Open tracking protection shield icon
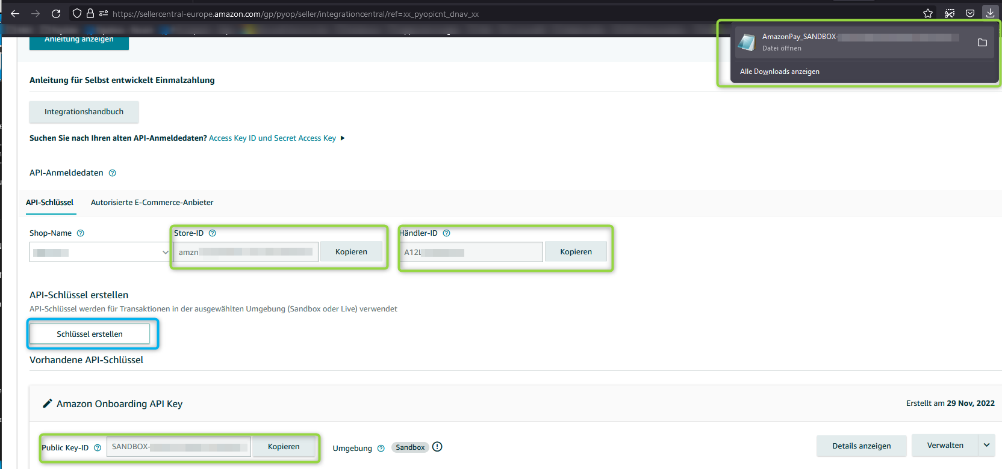This screenshot has width=1002, height=469. click(x=77, y=13)
